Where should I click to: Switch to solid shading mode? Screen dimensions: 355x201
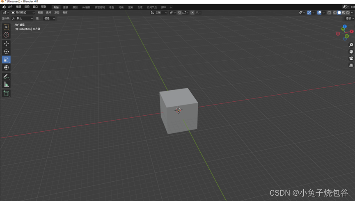339,13
